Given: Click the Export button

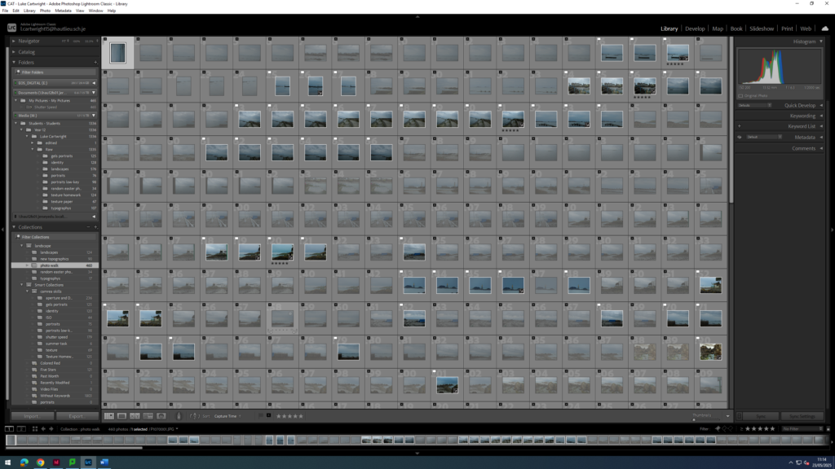Looking at the screenshot, I should pyautogui.click(x=76, y=416).
